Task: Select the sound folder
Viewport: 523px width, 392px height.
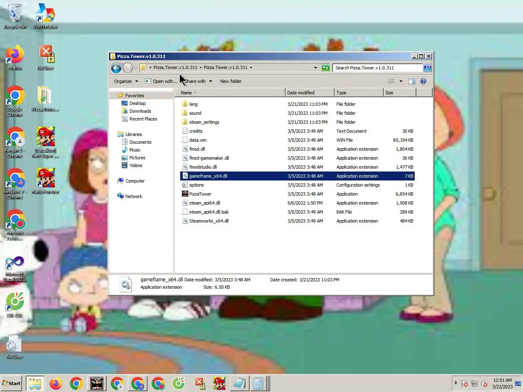Action: click(195, 113)
